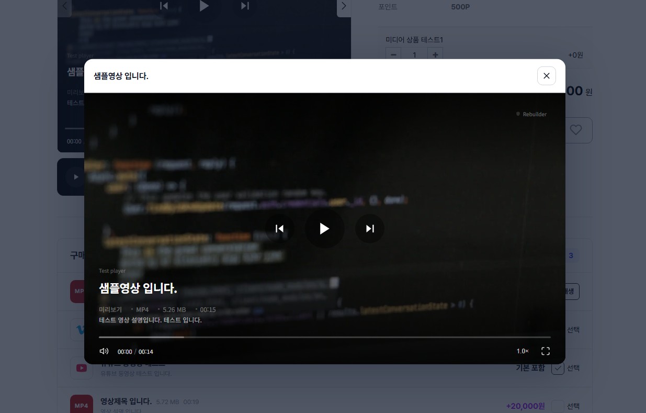Viewport: 646px width, 413px height.
Task: Decrease quantity with the minus button
Action: point(393,54)
